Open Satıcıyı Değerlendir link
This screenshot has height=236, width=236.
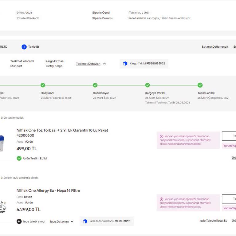point(215,47)
